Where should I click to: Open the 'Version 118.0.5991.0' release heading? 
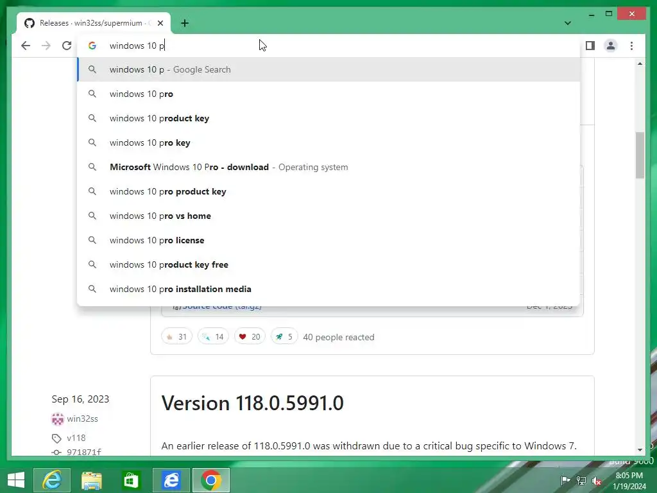pos(252,403)
